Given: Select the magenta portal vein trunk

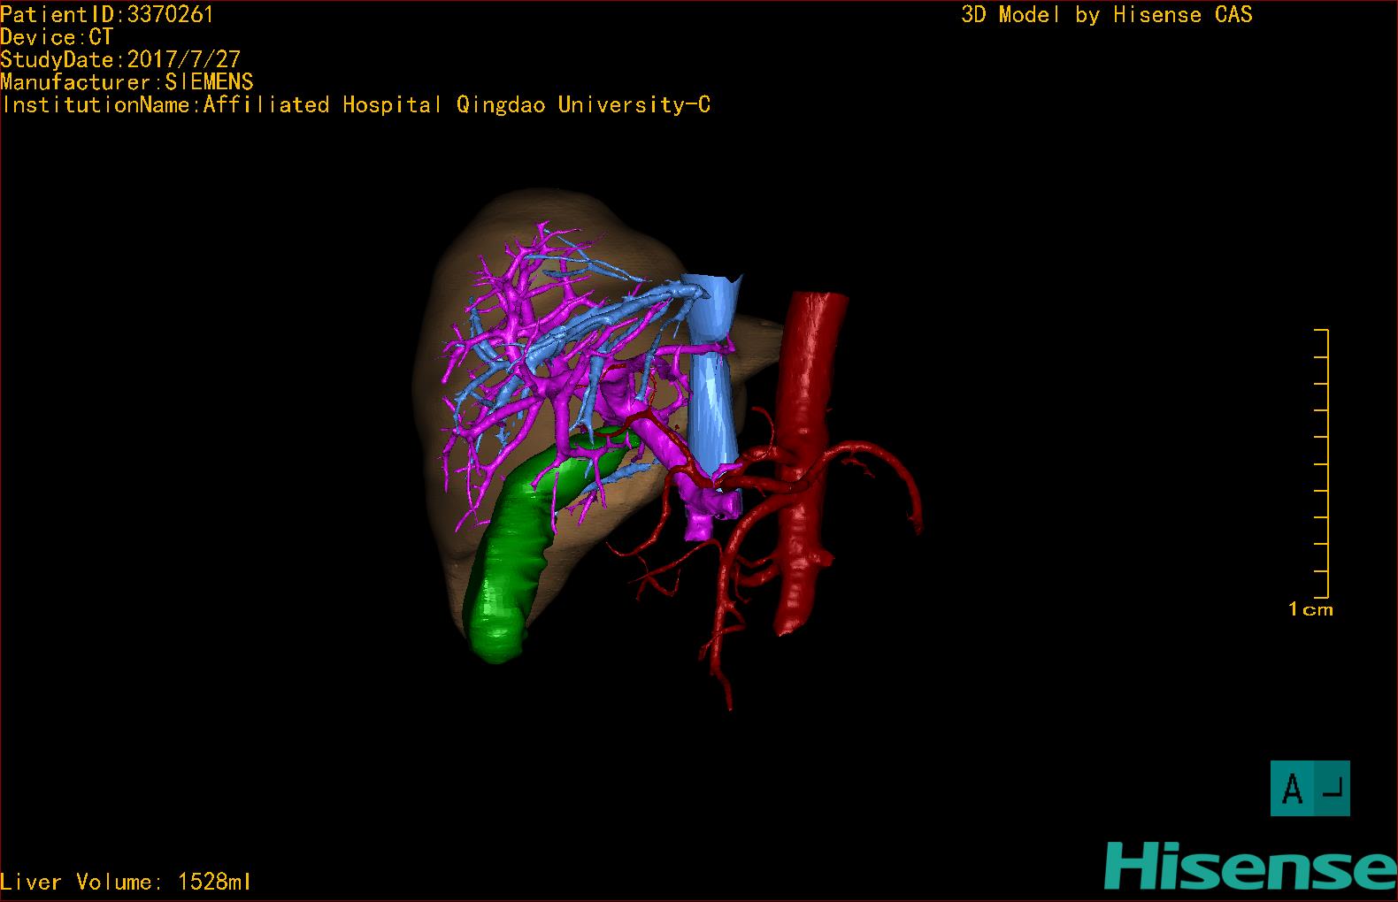Looking at the screenshot, I should (x=665, y=442).
